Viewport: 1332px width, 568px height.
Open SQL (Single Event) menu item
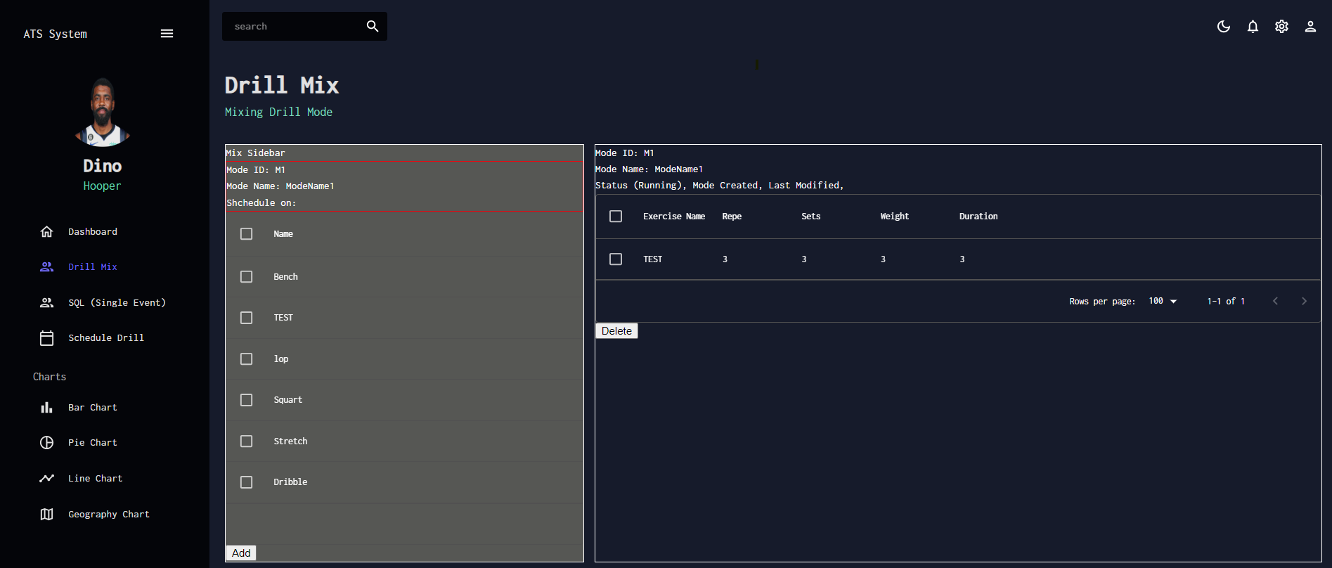tap(117, 302)
